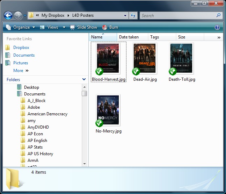The height and width of the screenshot is (194, 226).
Task: Click the folder tree scroll down arrow
Action: (x=85, y=164)
